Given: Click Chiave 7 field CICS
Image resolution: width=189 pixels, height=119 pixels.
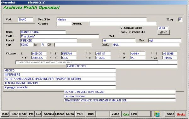Looking at the screenshot, I should [x=69, y=58].
